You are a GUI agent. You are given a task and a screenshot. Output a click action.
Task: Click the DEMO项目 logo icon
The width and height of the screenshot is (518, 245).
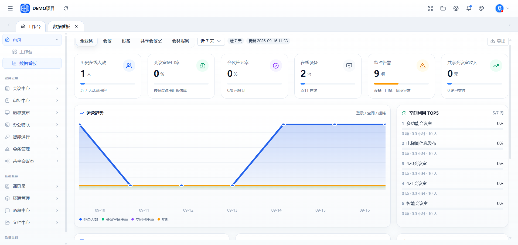[25, 8]
